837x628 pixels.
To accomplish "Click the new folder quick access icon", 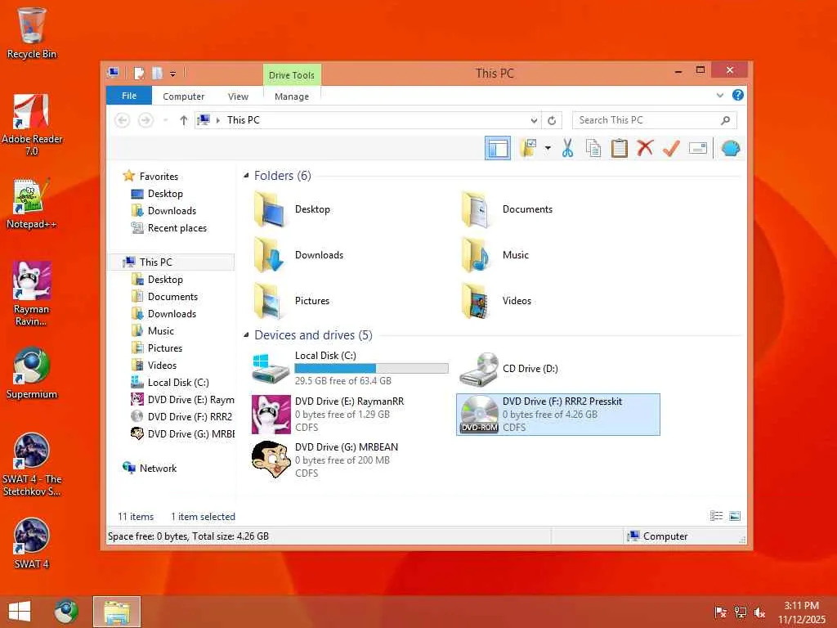I will (x=157, y=73).
